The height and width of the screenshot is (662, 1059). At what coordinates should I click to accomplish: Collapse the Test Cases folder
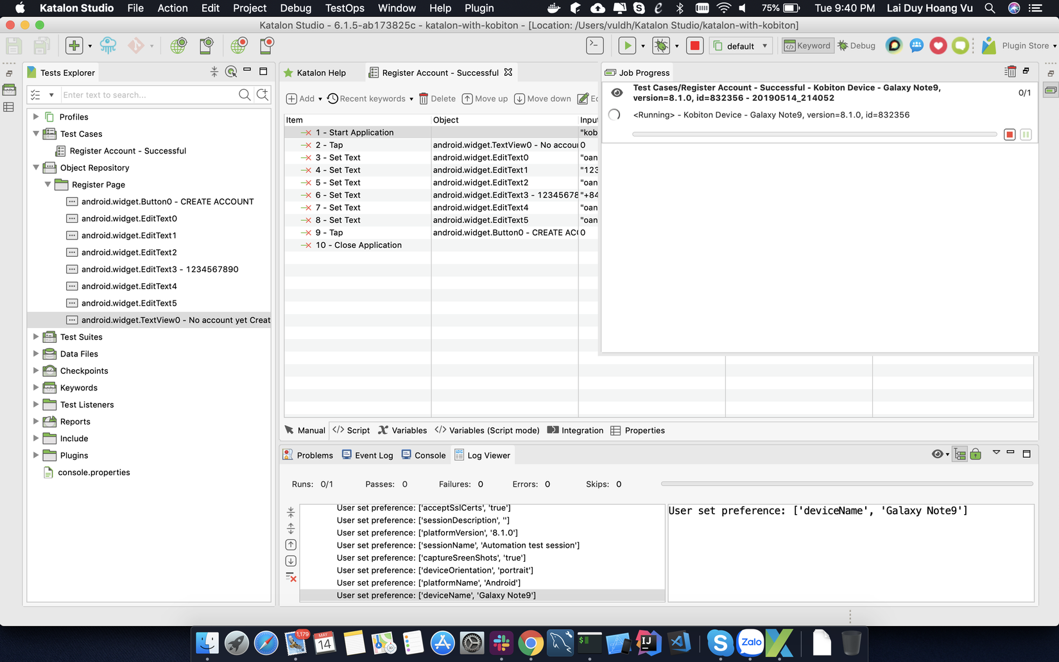pos(36,134)
